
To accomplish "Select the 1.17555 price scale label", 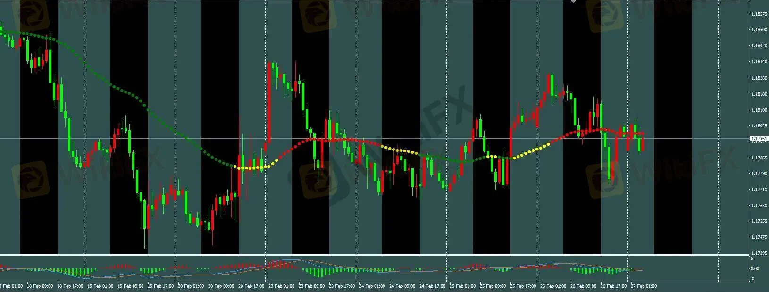I will (x=759, y=221).
